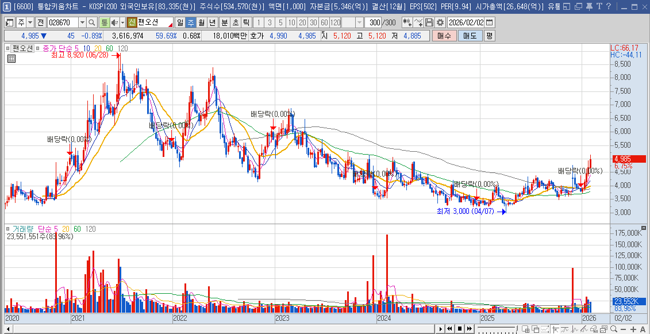Select the interval 1 button

(x=259, y=22)
